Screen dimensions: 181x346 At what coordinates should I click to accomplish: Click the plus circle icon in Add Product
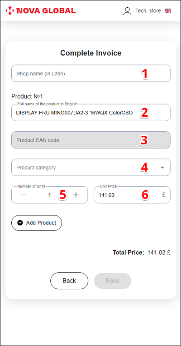[x=20, y=223]
